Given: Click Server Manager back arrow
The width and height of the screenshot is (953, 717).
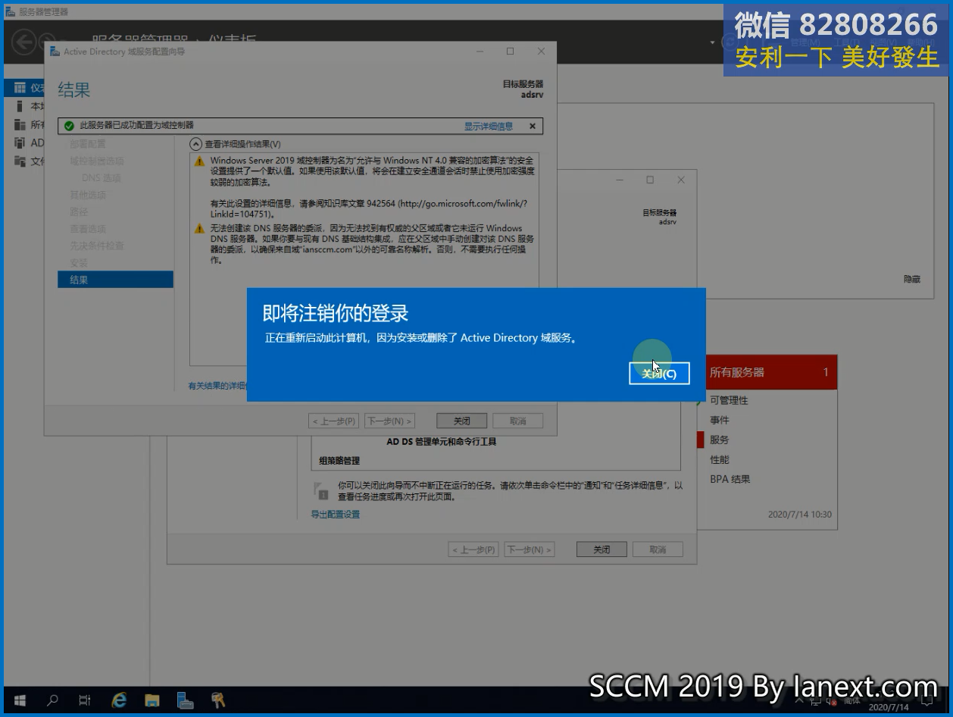Looking at the screenshot, I should tap(23, 41).
